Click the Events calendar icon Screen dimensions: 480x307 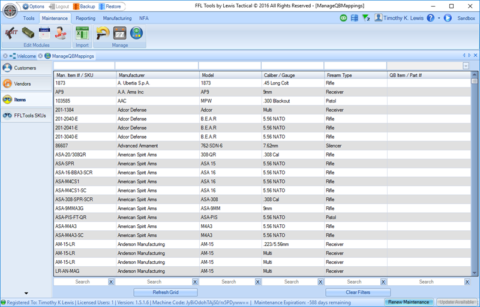pyautogui.click(x=45, y=34)
